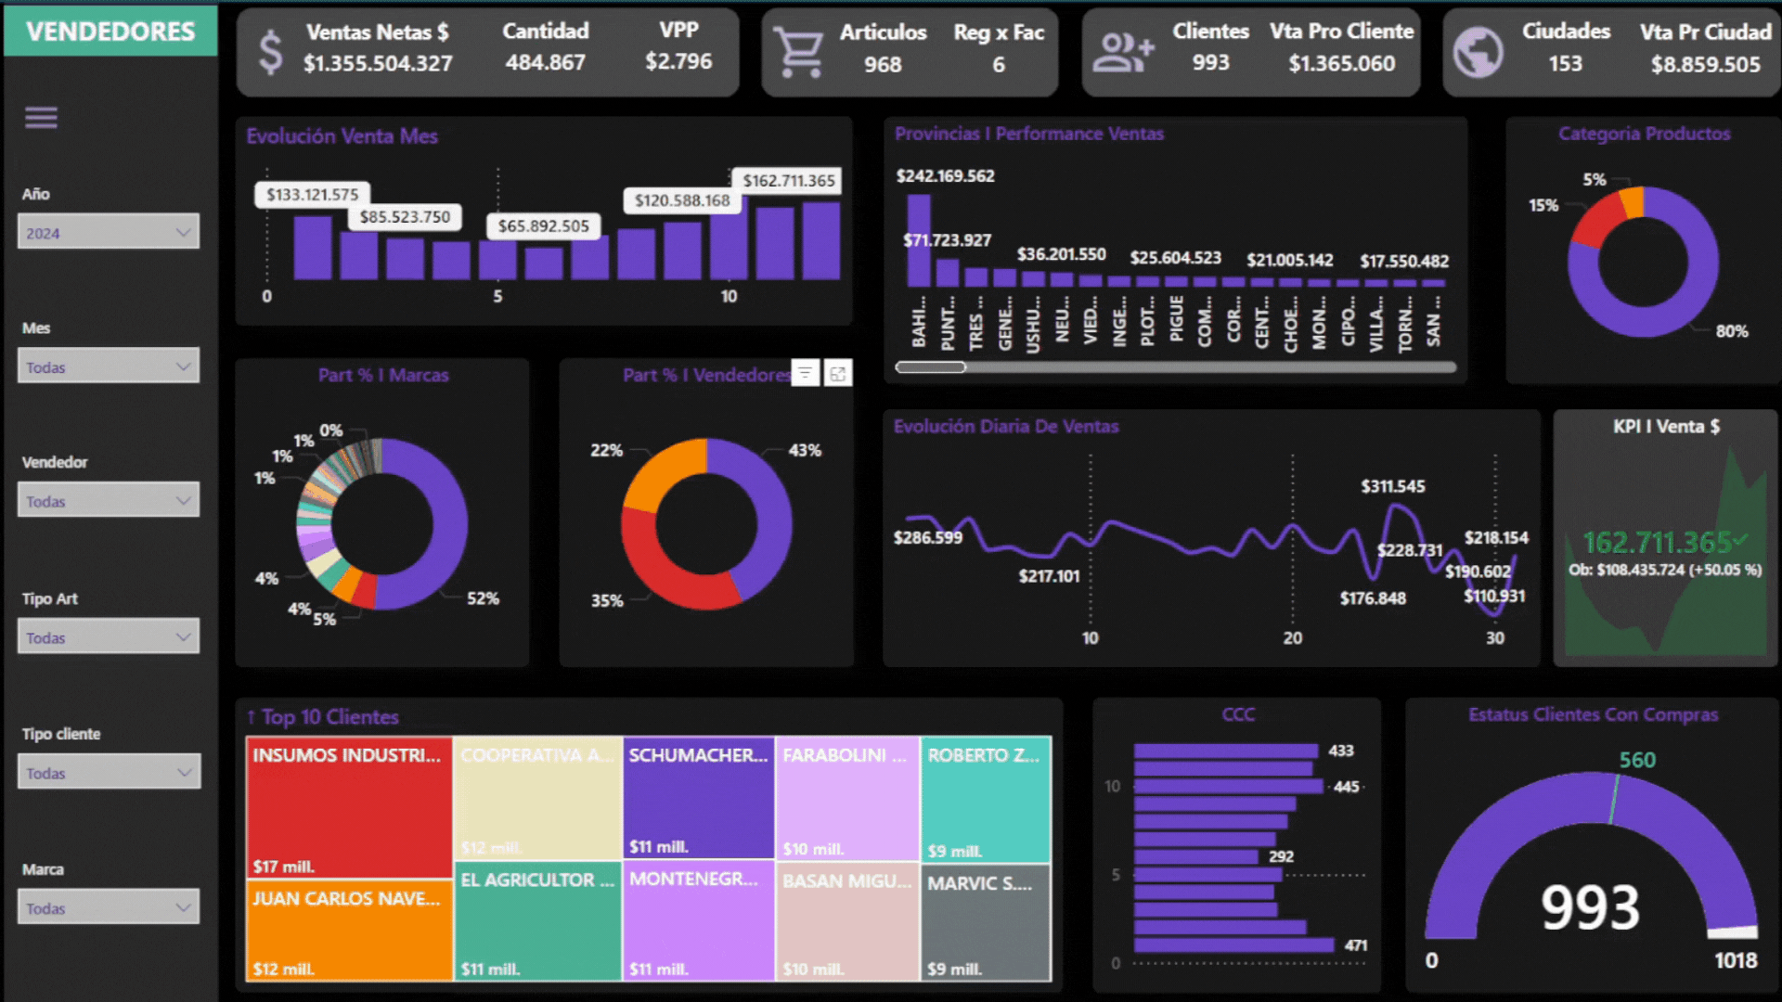Viewport: 1782px width, 1002px height.
Task: Open the Tipo Art filter dropdown
Action: click(x=108, y=637)
